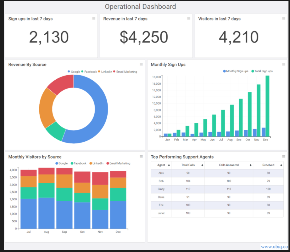Select Dana row in agents table
Screen dimensions: 290x252
point(217,197)
